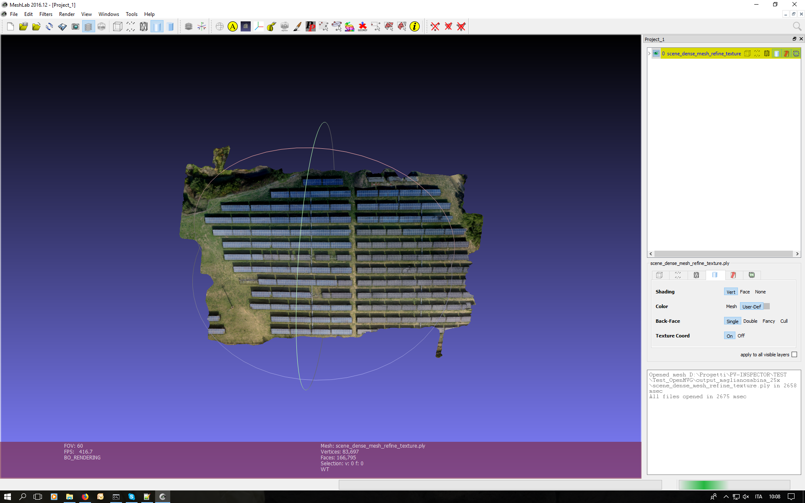Enable Smooth shading rendering mode
Screen dimensions: 805x503
coord(157,26)
